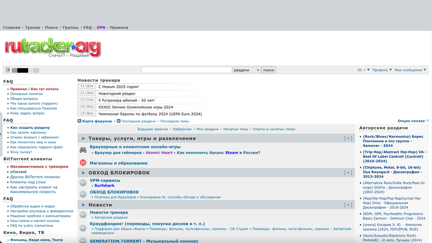Click the gamepad icon for browser games forum
The width and height of the screenshot is (432, 243).
click(x=83, y=150)
